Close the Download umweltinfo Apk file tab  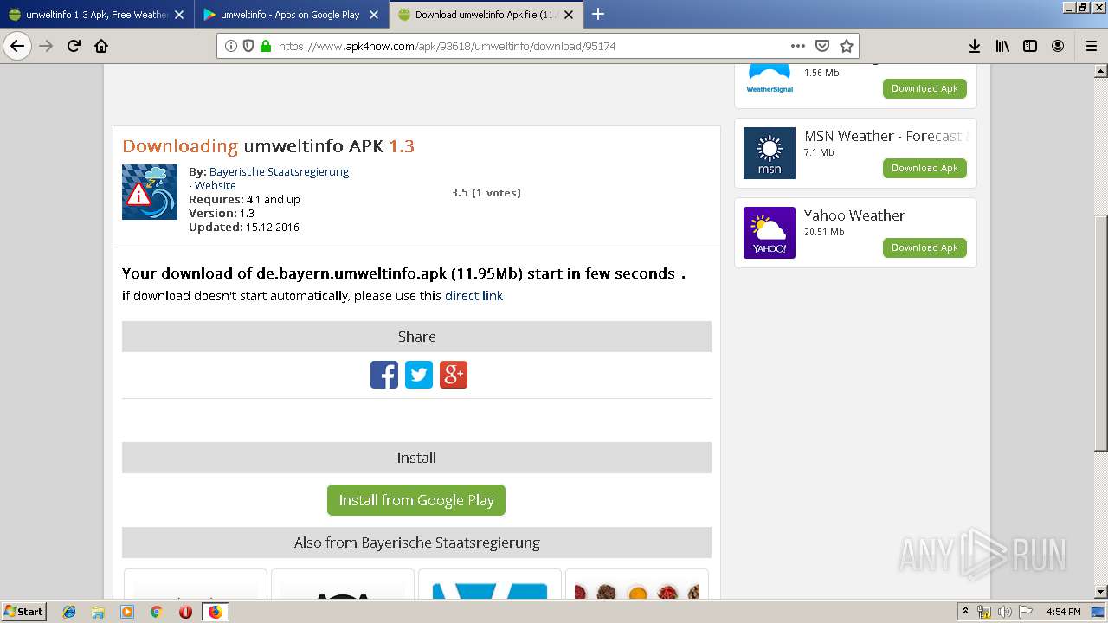[569, 15]
